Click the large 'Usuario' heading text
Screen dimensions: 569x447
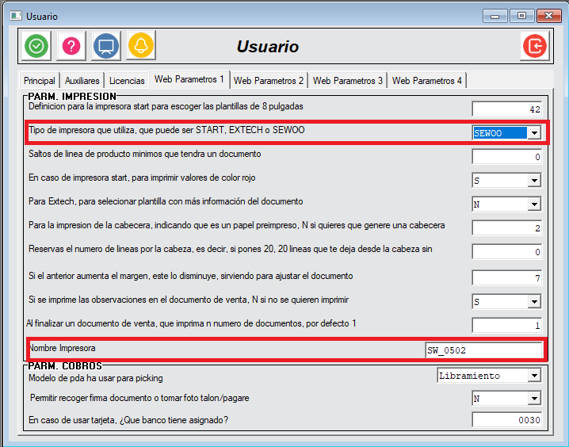[x=268, y=47]
